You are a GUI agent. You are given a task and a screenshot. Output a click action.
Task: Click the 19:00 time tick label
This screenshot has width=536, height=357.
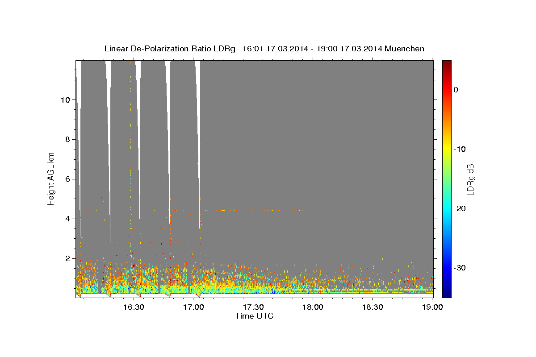tap(432, 307)
